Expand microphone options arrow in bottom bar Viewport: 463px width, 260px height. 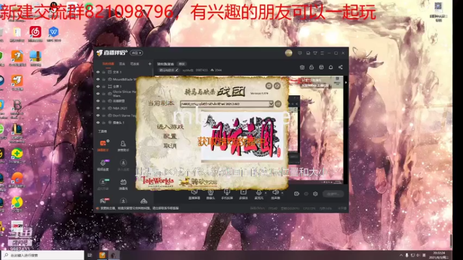tap(266, 193)
